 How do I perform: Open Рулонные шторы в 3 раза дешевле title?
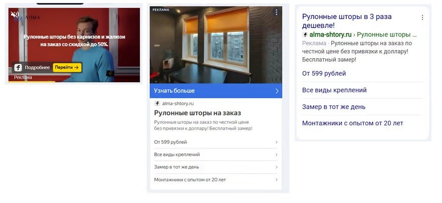347,21
